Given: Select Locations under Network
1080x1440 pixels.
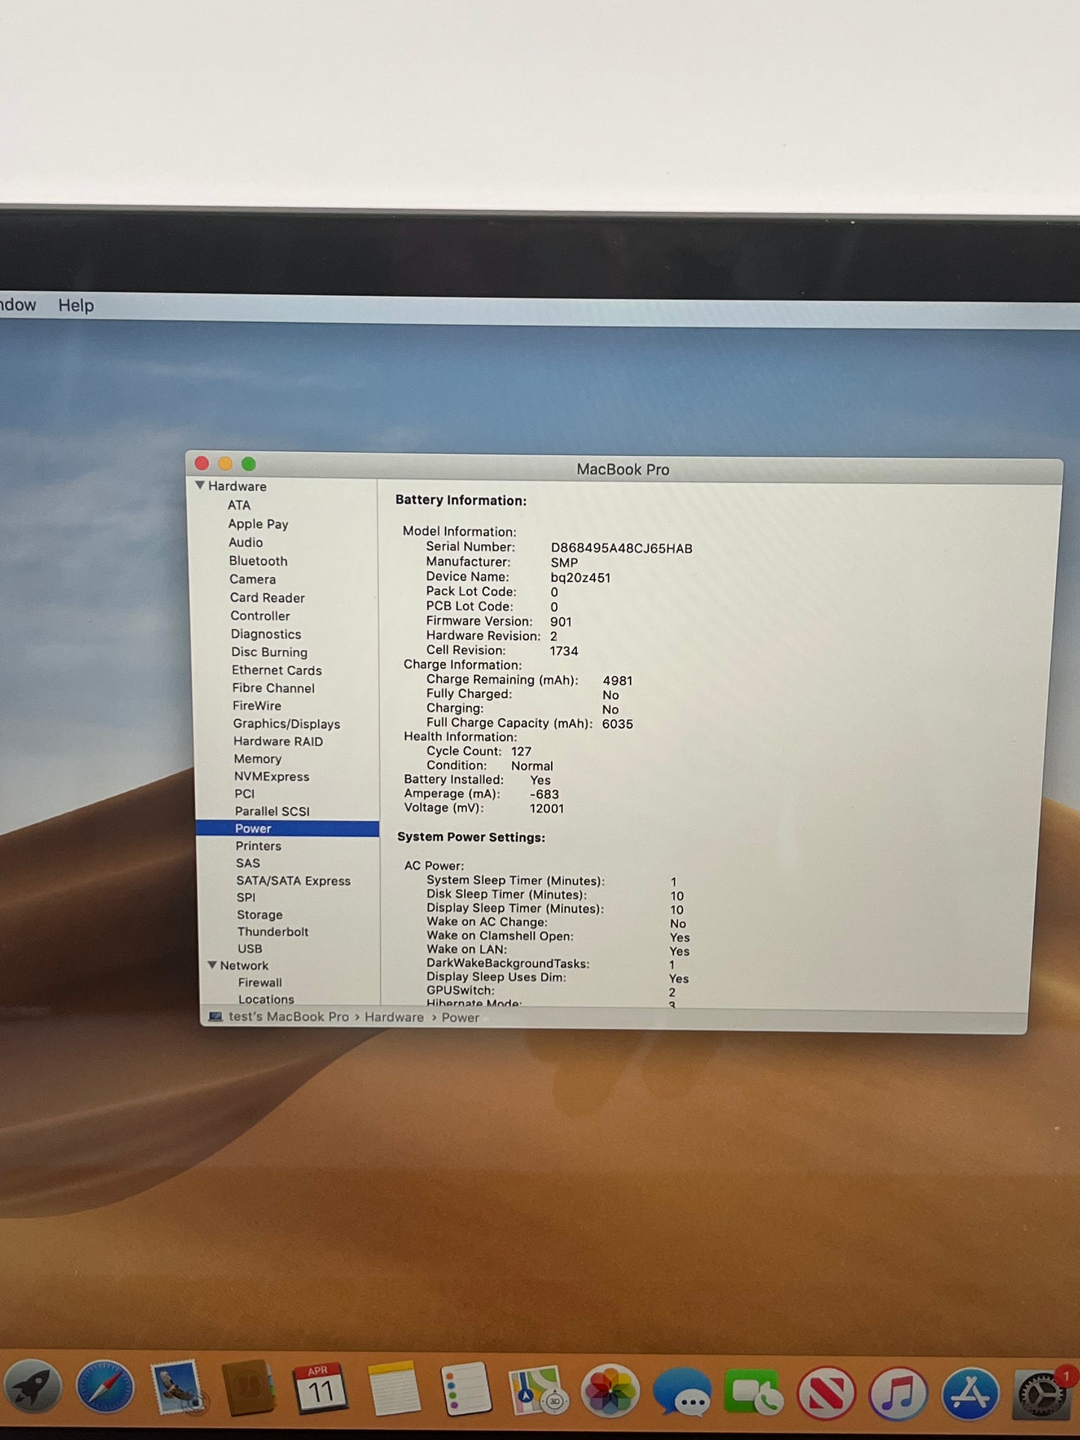Looking at the screenshot, I should [266, 999].
